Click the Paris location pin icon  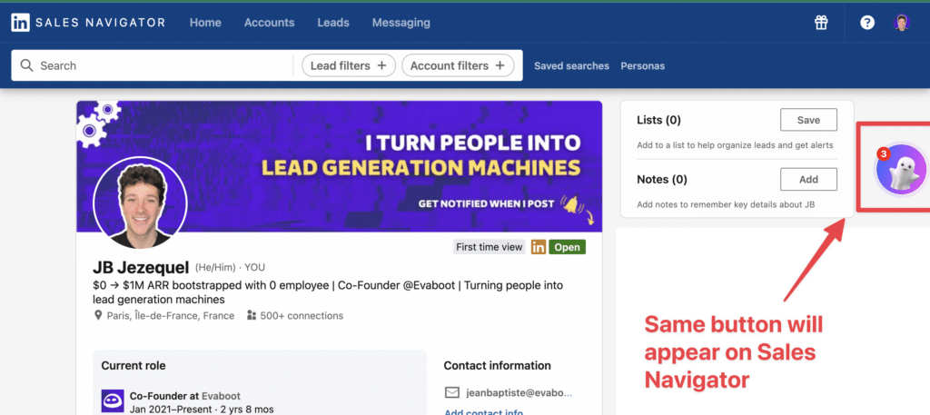[x=98, y=316]
